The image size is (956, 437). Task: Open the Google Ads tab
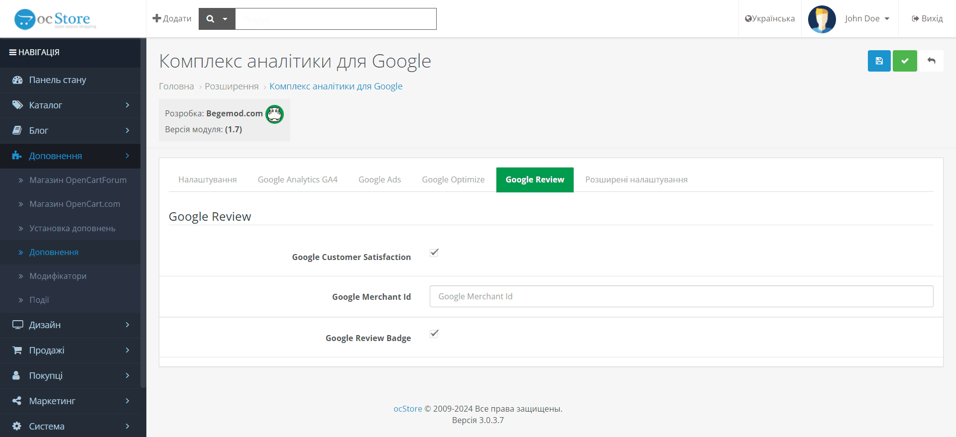pos(379,179)
